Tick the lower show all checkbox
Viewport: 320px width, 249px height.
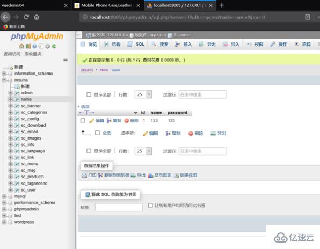click(x=89, y=151)
